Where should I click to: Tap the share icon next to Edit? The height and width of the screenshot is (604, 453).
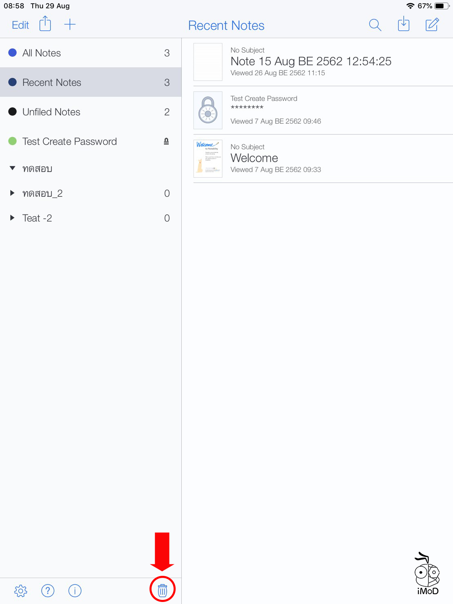[x=45, y=24]
